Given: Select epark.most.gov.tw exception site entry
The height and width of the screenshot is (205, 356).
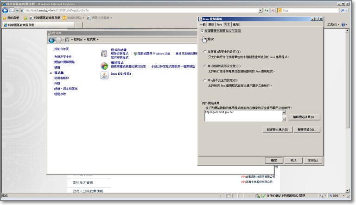Looking at the screenshot, I should click(x=219, y=112).
